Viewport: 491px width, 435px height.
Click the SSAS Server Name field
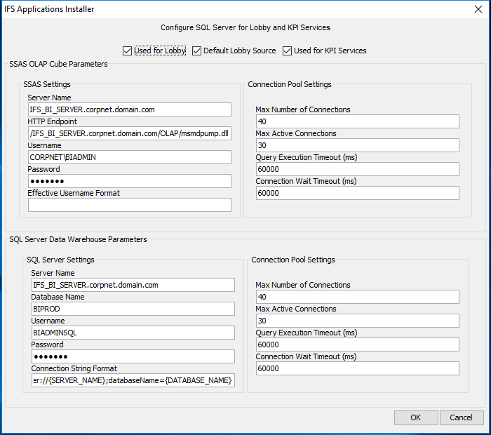(130, 109)
